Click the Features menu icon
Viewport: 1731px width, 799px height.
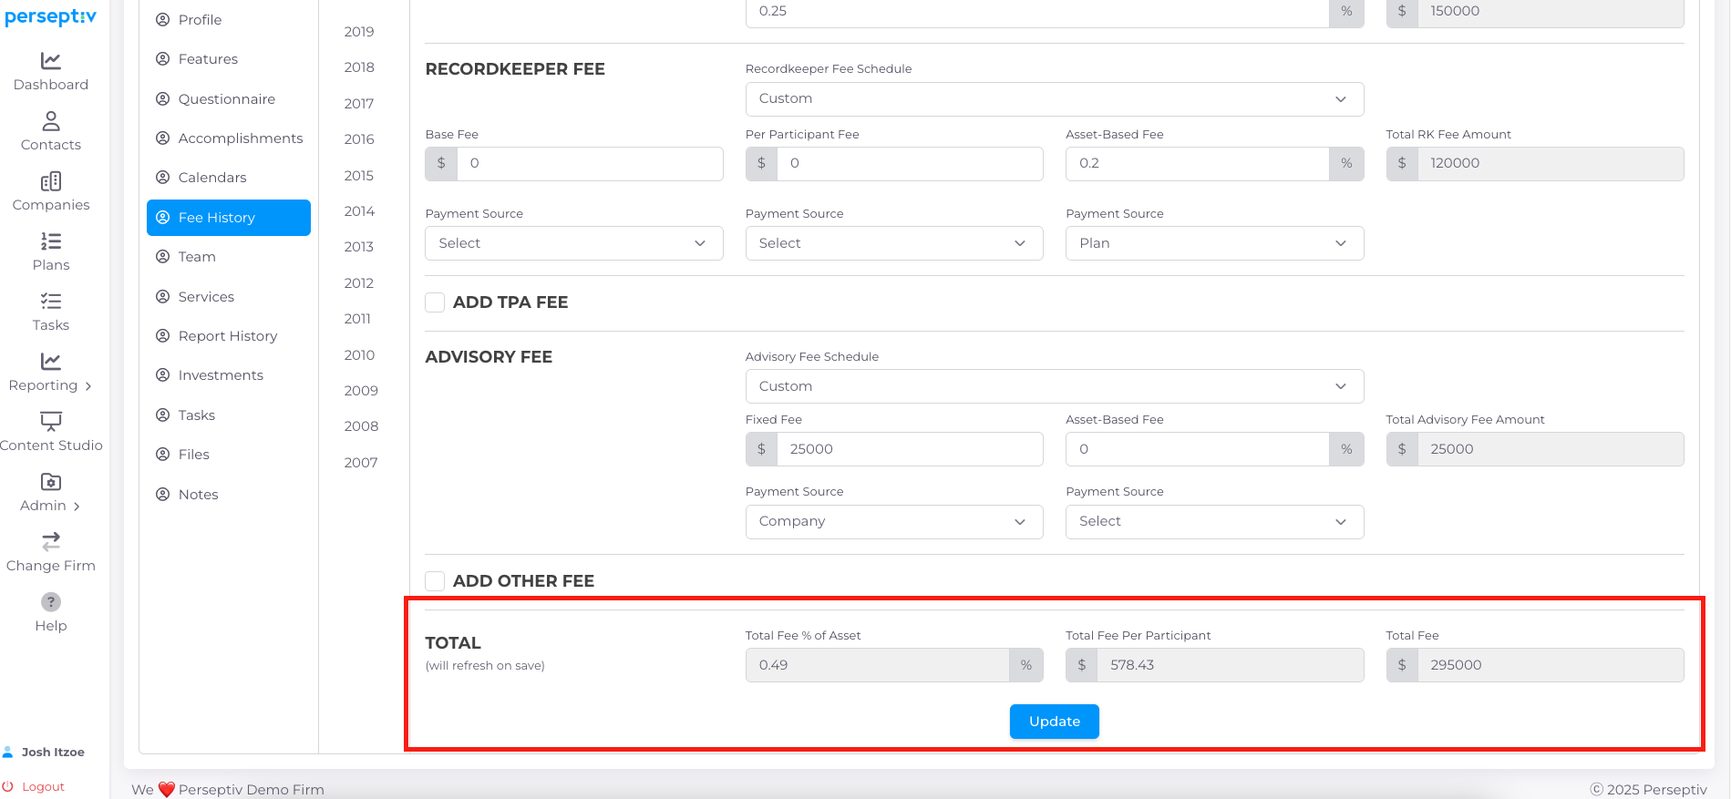[x=163, y=59]
